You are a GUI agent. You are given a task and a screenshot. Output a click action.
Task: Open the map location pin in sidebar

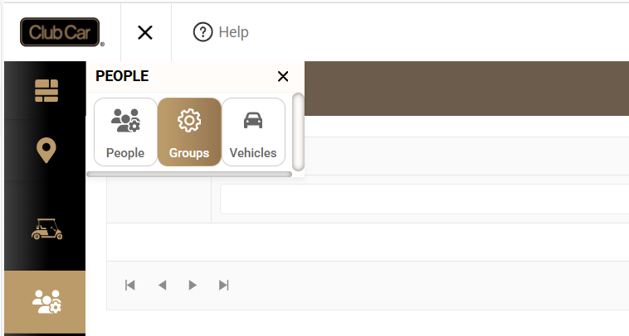click(x=46, y=151)
